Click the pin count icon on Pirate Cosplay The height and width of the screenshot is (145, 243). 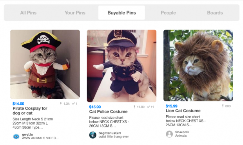[x=61, y=104]
